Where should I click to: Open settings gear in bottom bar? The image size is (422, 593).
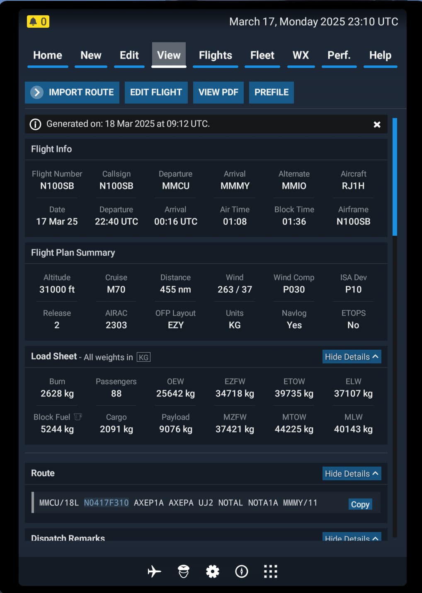[x=213, y=571]
